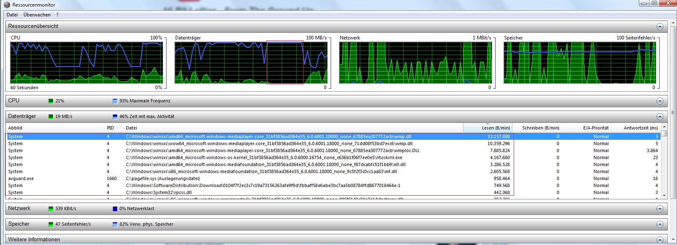Click the 13.157.888 read value

click(498, 136)
